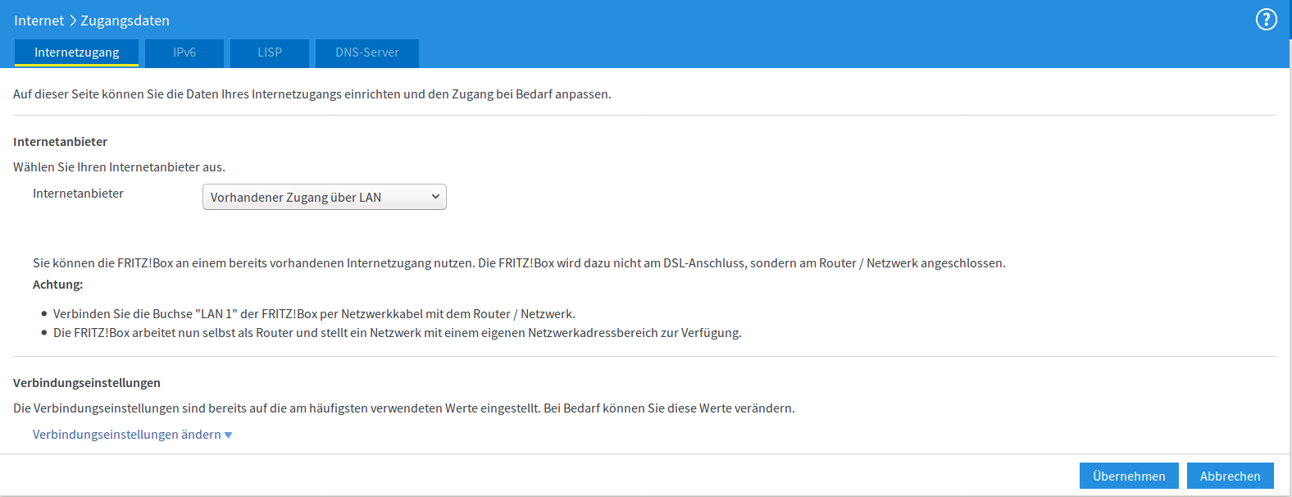Click the Verbindungseinstellungen section heading
The width and height of the screenshot is (1292, 497).
(x=87, y=383)
